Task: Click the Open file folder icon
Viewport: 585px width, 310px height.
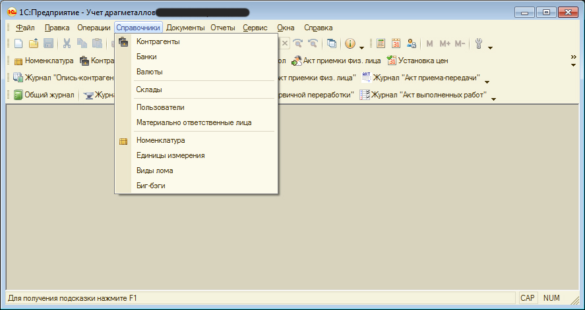Action: pyautogui.click(x=34, y=43)
